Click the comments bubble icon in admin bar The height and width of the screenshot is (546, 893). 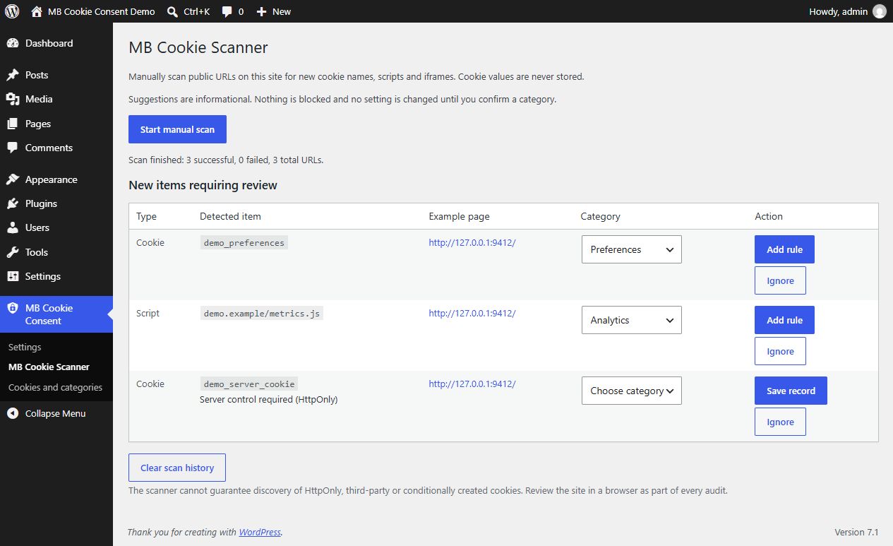pyautogui.click(x=227, y=11)
